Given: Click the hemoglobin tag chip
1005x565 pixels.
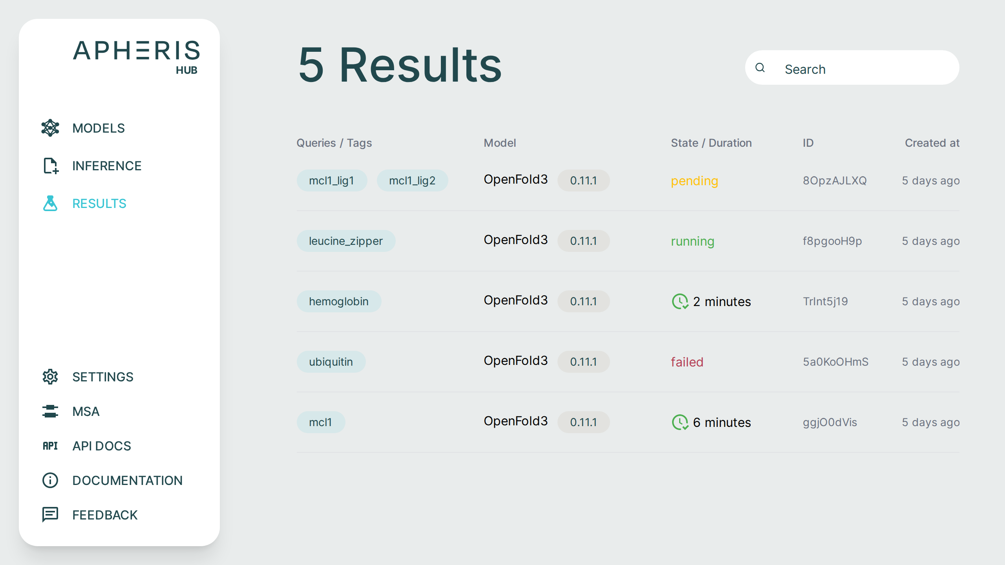Looking at the screenshot, I should [x=339, y=301].
